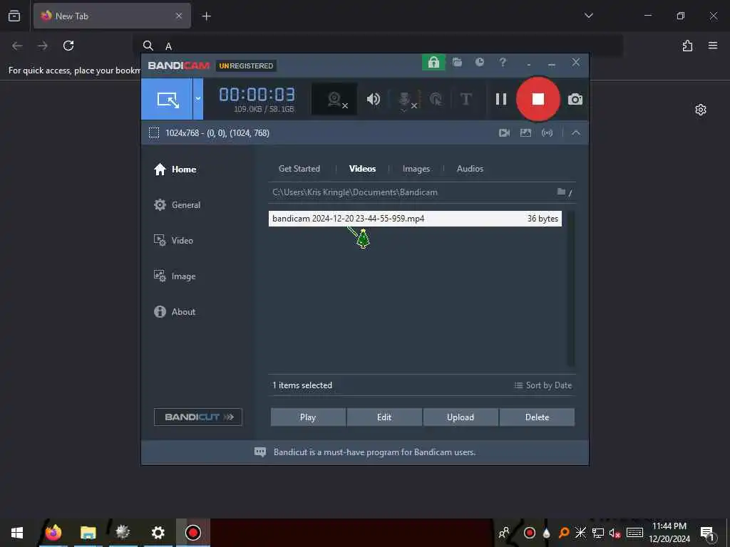Viewport: 730px width, 547px height.
Task: Toggle the microphone icon
Action: (x=405, y=100)
